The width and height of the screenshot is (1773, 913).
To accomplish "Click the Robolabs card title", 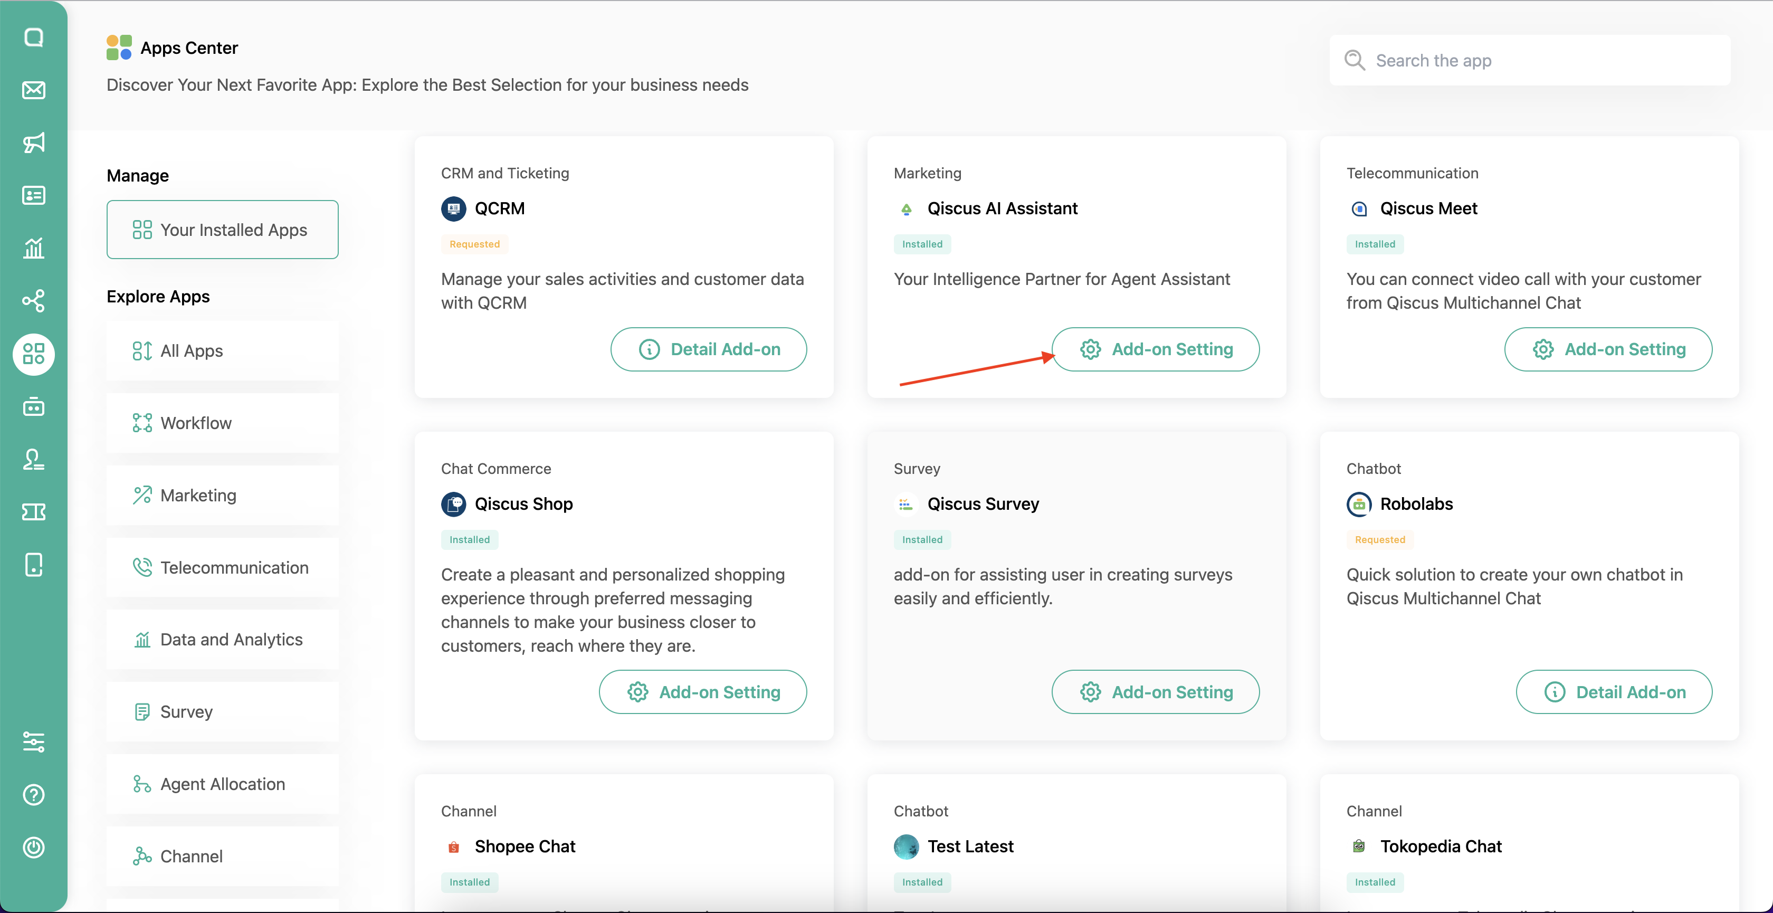I will click(x=1416, y=504).
